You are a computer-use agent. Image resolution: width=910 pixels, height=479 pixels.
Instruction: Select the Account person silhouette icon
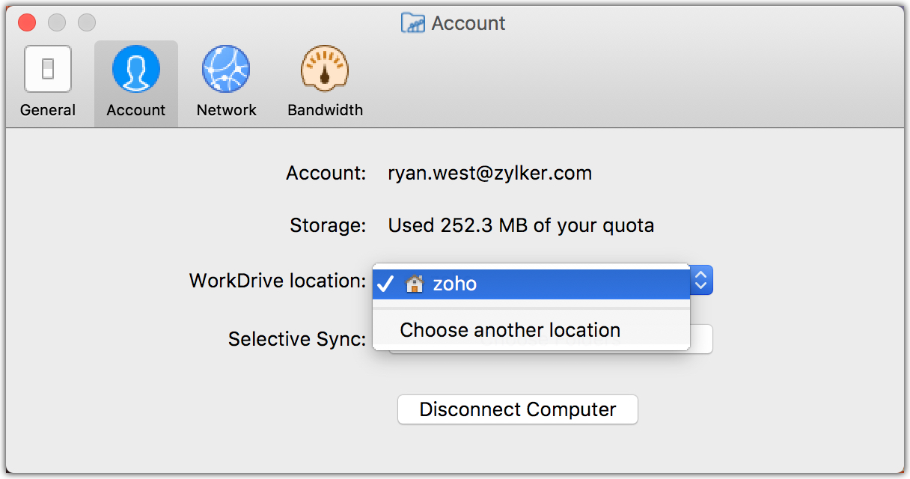[135, 70]
